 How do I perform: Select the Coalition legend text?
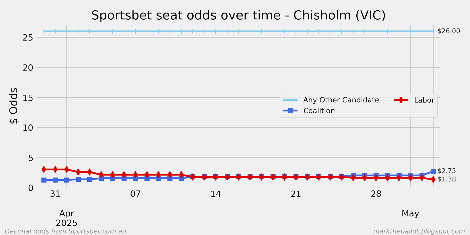[319, 111]
